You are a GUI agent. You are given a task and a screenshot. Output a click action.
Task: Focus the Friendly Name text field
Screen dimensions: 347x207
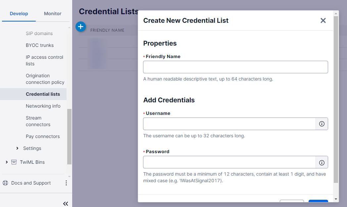point(235,67)
